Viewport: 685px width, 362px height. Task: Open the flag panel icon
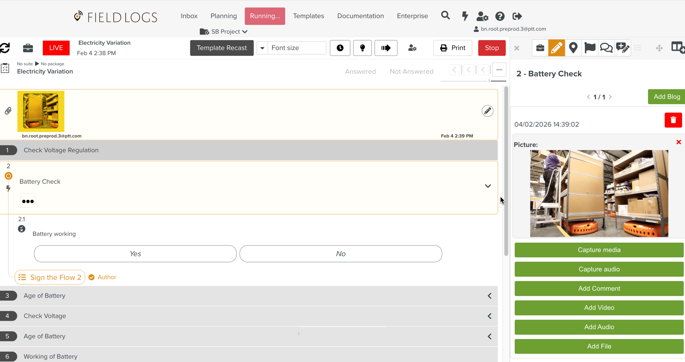click(589, 48)
